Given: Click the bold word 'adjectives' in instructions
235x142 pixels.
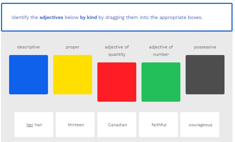Looking at the screenshot, I should [51, 17].
